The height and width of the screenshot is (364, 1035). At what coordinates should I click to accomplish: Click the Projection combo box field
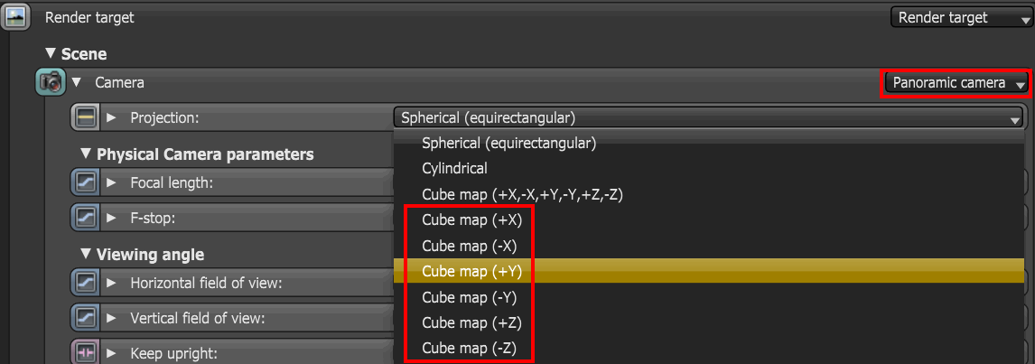tap(708, 117)
